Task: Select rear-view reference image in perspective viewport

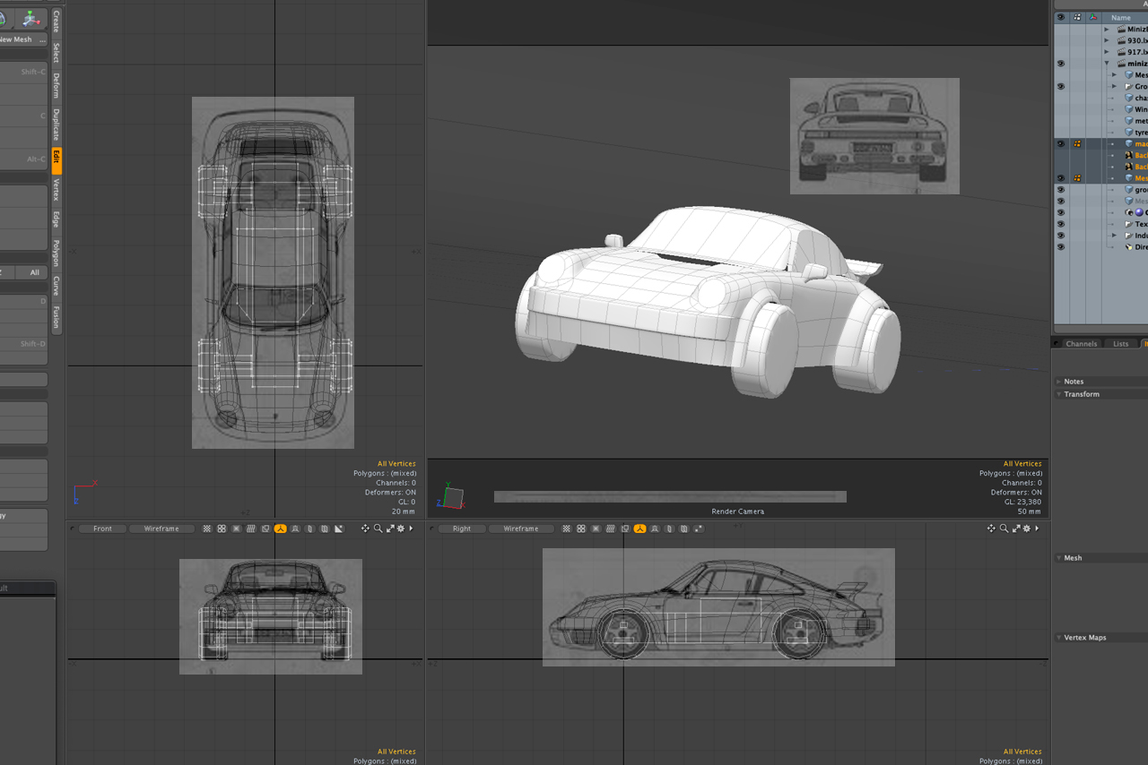Action: pos(874,136)
